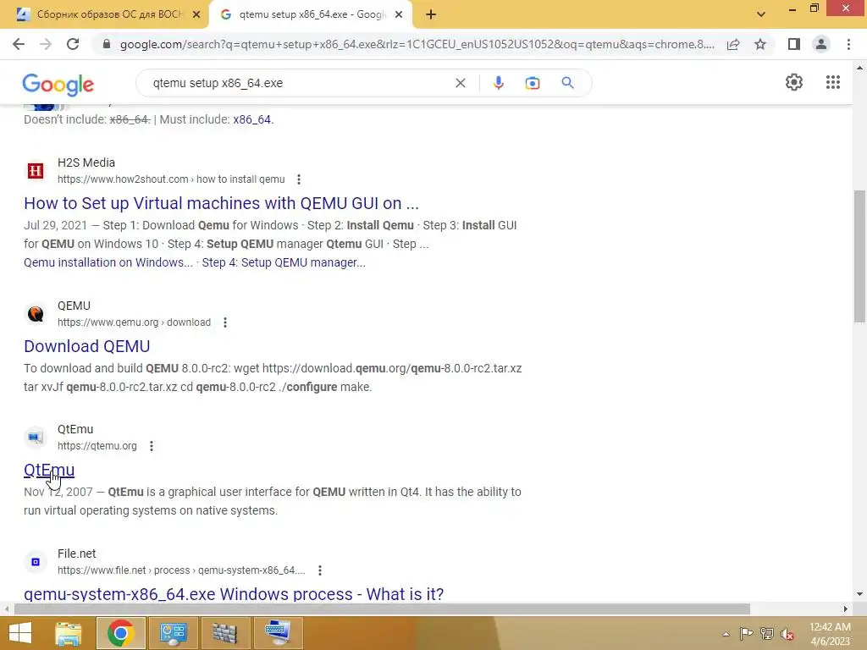This screenshot has width=867, height=650.
Task: Reload the current page
Action: pyautogui.click(x=73, y=44)
